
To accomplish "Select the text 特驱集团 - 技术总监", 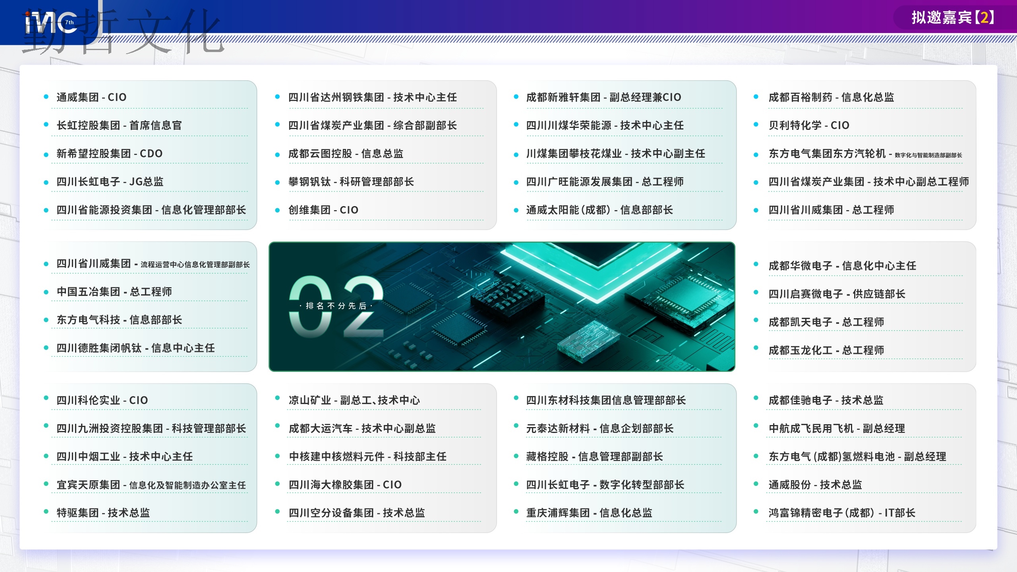I will click(103, 513).
